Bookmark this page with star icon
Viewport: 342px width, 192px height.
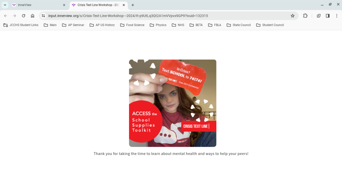tap(293, 16)
